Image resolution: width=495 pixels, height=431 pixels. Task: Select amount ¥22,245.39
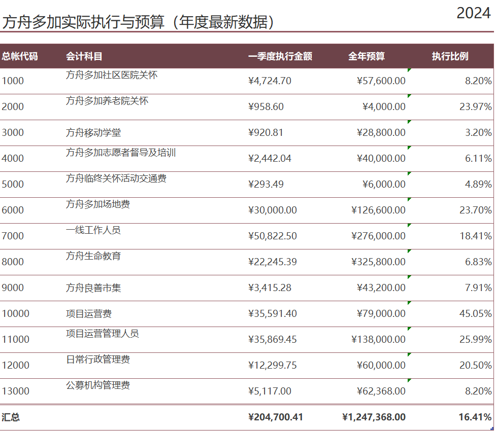click(273, 262)
